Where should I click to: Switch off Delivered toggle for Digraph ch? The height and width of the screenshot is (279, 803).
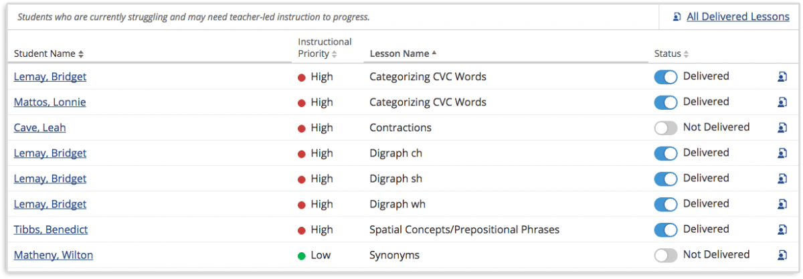[666, 153]
